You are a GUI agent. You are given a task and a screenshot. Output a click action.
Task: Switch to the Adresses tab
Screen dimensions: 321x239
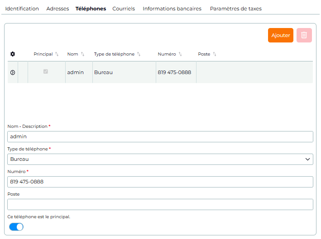(x=57, y=9)
